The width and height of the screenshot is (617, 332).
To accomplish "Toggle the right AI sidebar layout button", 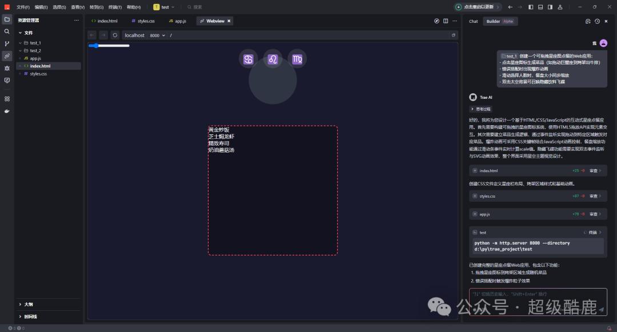I will [x=550, y=7].
